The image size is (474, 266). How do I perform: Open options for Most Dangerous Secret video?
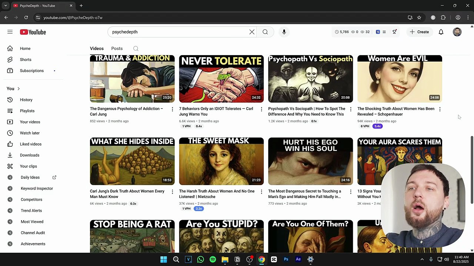pyautogui.click(x=351, y=192)
